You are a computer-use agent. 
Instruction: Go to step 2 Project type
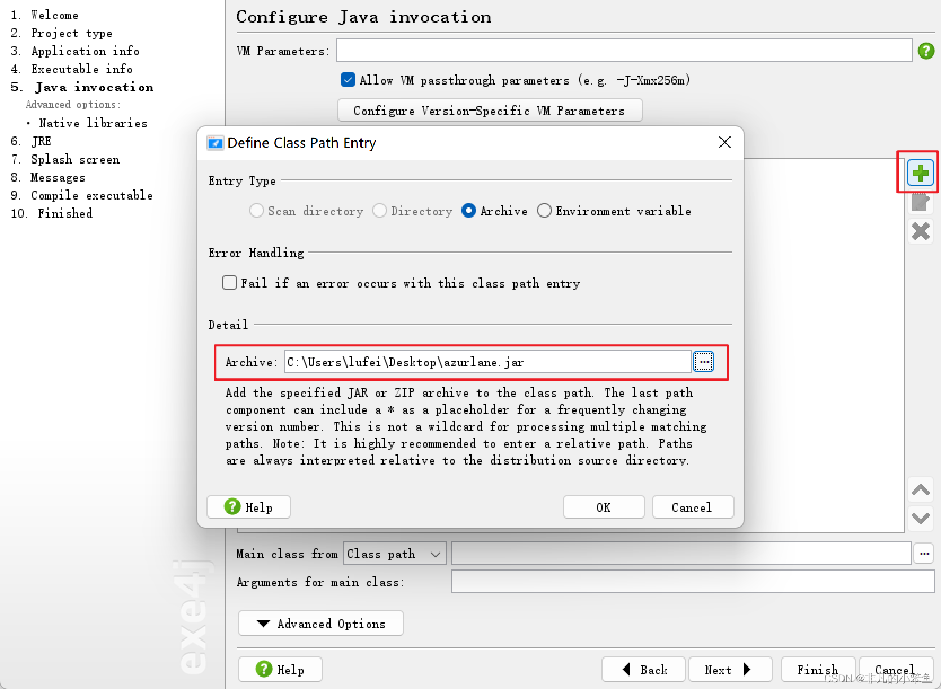[61, 33]
